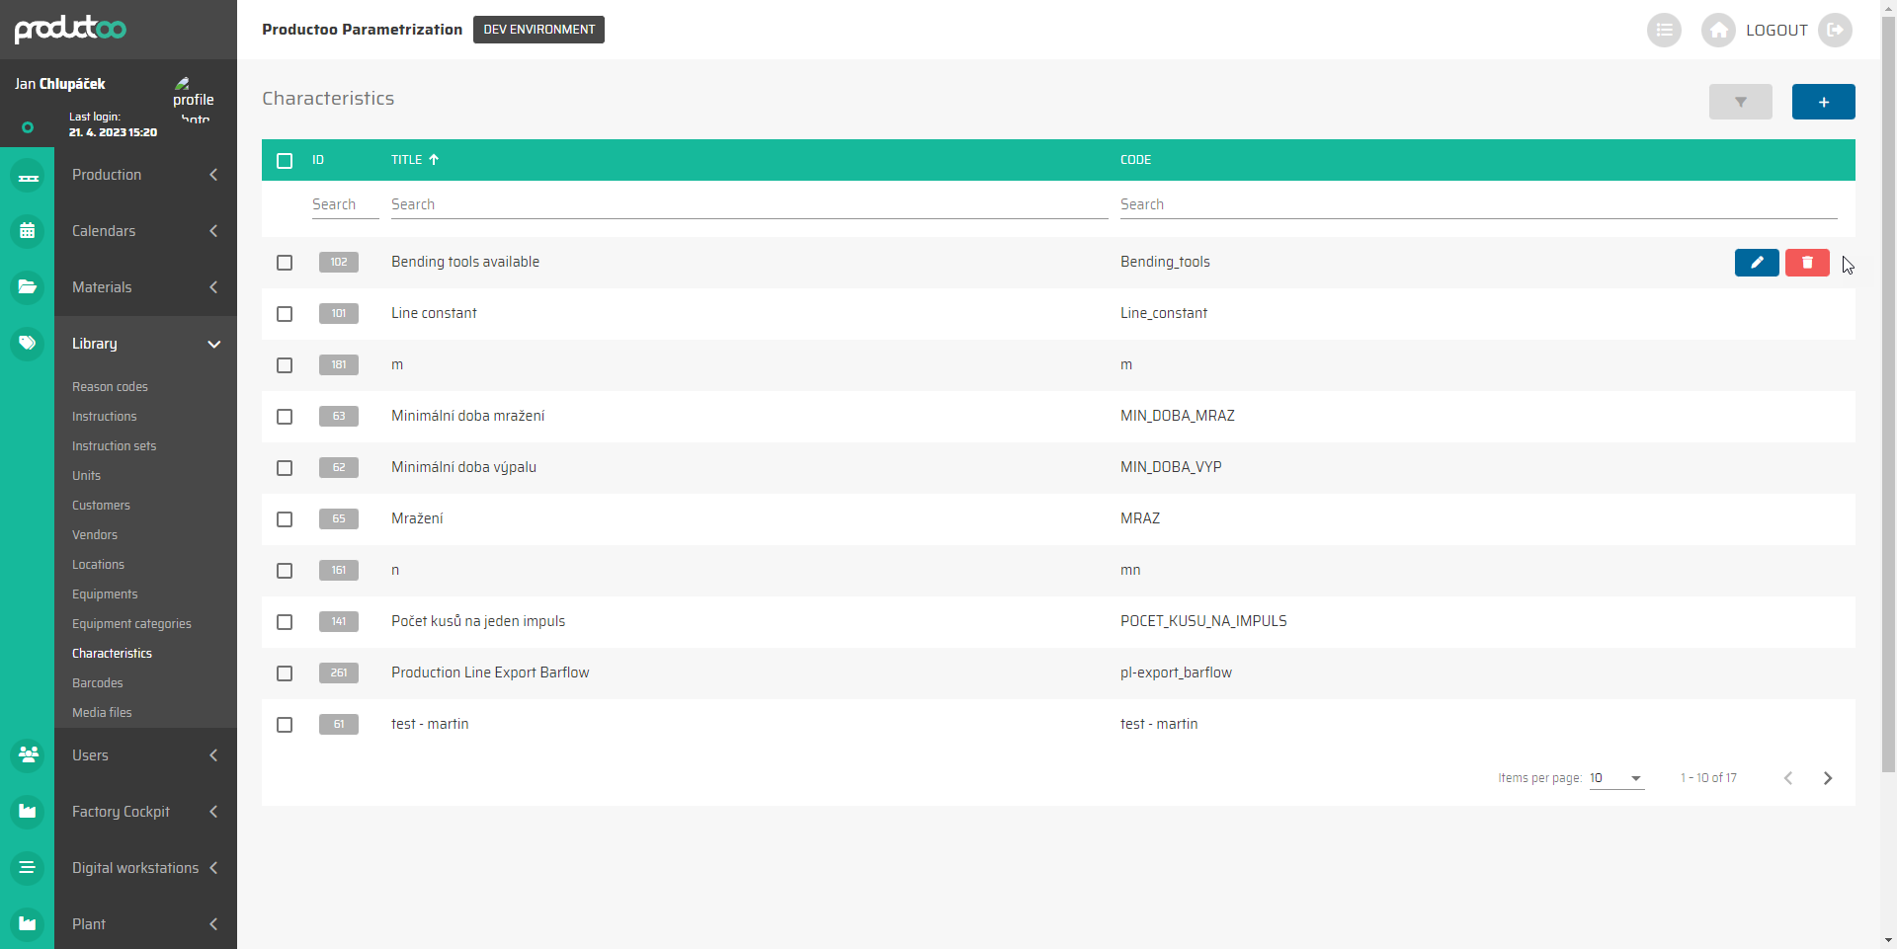Screen dimensions: 1897x949
Task: Click the LOGOUT text link
Action: point(1775,31)
